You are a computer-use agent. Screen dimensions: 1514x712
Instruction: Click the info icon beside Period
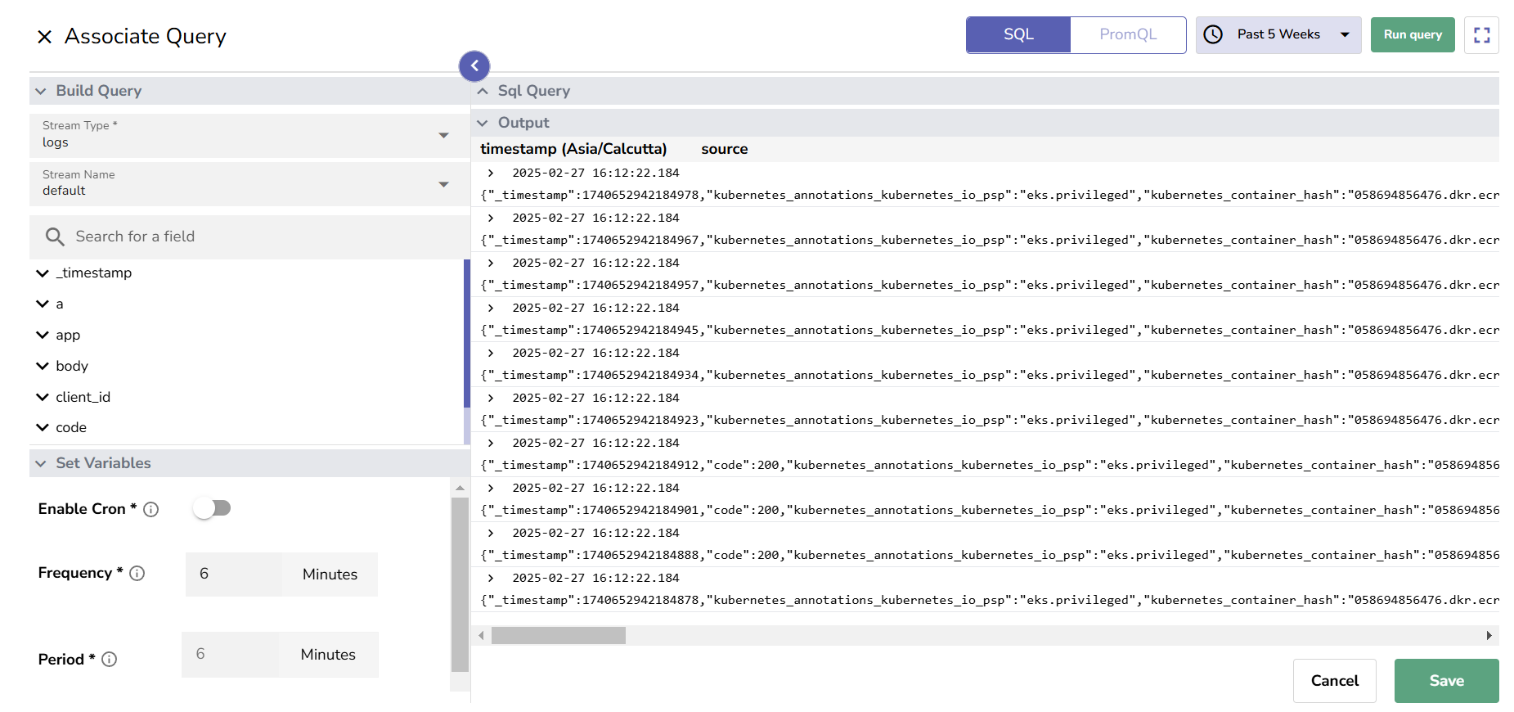pyautogui.click(x=110, y=660)
